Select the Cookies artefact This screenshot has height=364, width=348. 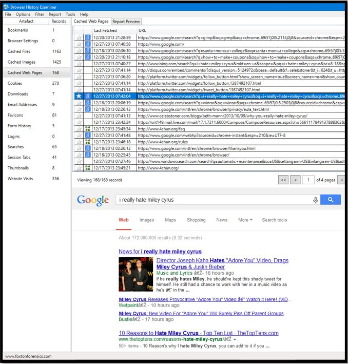click(36, 83)
